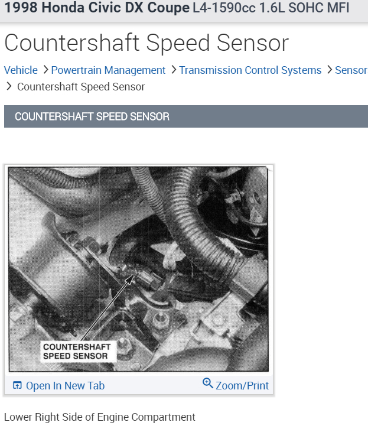Click the Open In New Tab icon

click(17, 385)
